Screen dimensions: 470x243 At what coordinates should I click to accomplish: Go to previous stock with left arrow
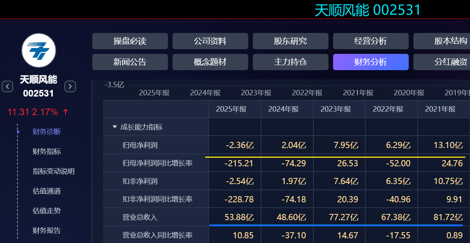7,86
